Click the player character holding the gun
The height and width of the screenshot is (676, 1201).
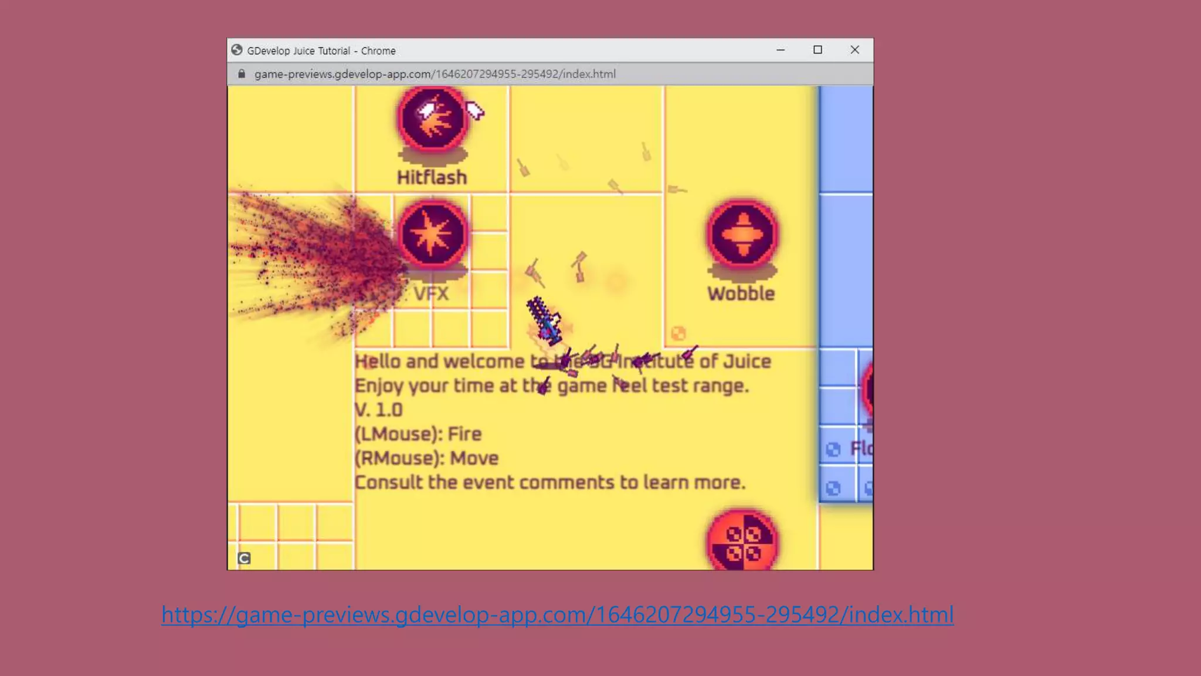(x=546, y=321)
